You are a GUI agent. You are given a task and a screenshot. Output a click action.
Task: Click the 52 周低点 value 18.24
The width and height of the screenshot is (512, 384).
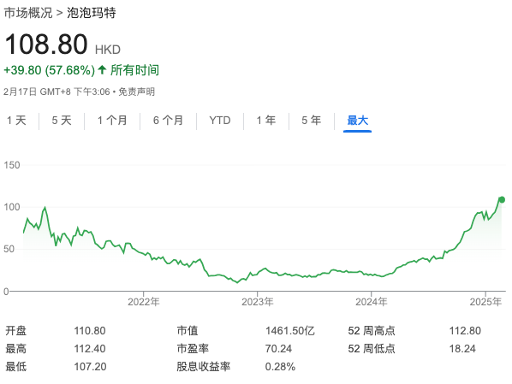pyautogui.click(x=462, y=349)
